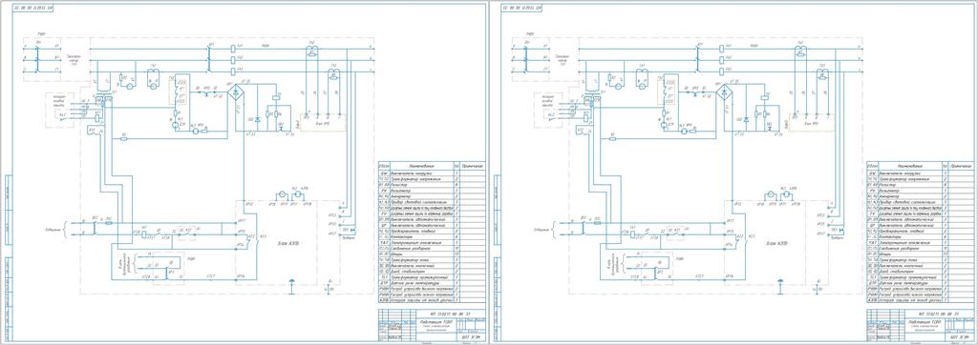This screenshot has height=345, width=978.
Task: Select the ground symbol under left sheet's АЗВ block
Action: [290, 282]
